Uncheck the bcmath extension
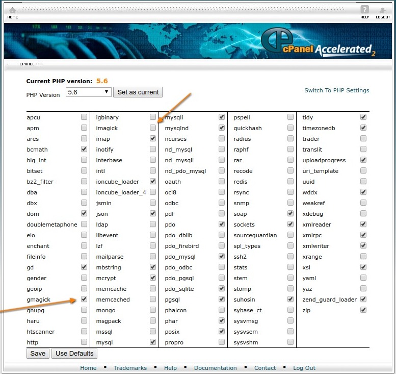The image size is (396, 374). coord(84,149)
